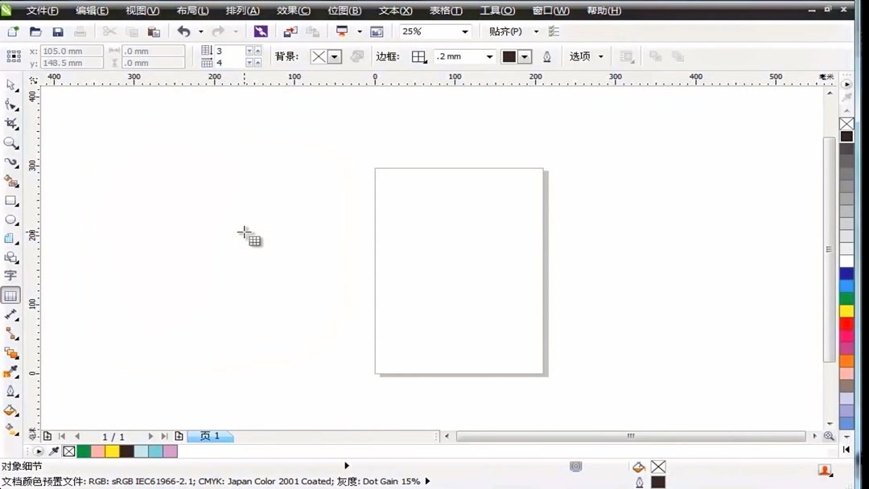Viewport: 869px width, 489px height.
Task: Open the zoom level dropdown
Action: coord(463,31)
